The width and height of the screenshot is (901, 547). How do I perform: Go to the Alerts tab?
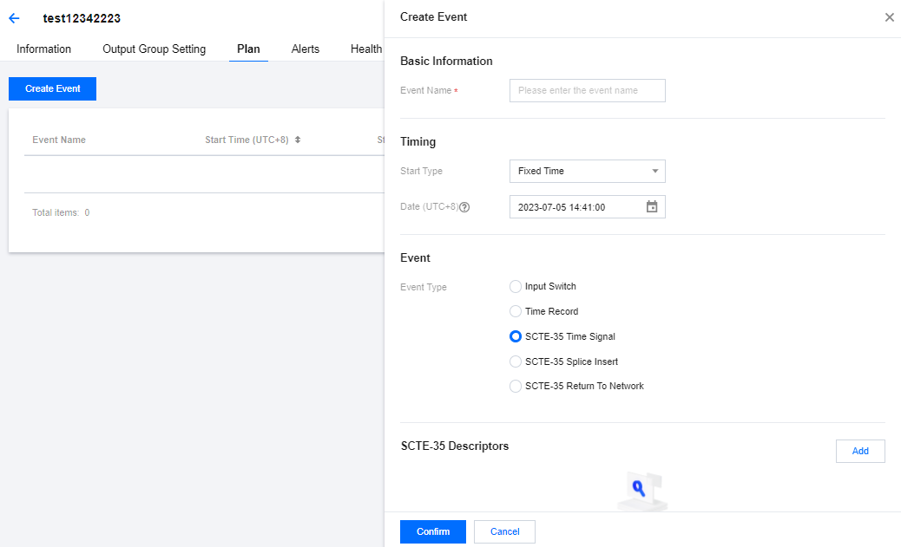point(305,49)
